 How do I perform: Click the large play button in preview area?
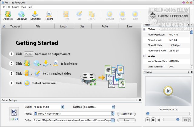point(168,91)
